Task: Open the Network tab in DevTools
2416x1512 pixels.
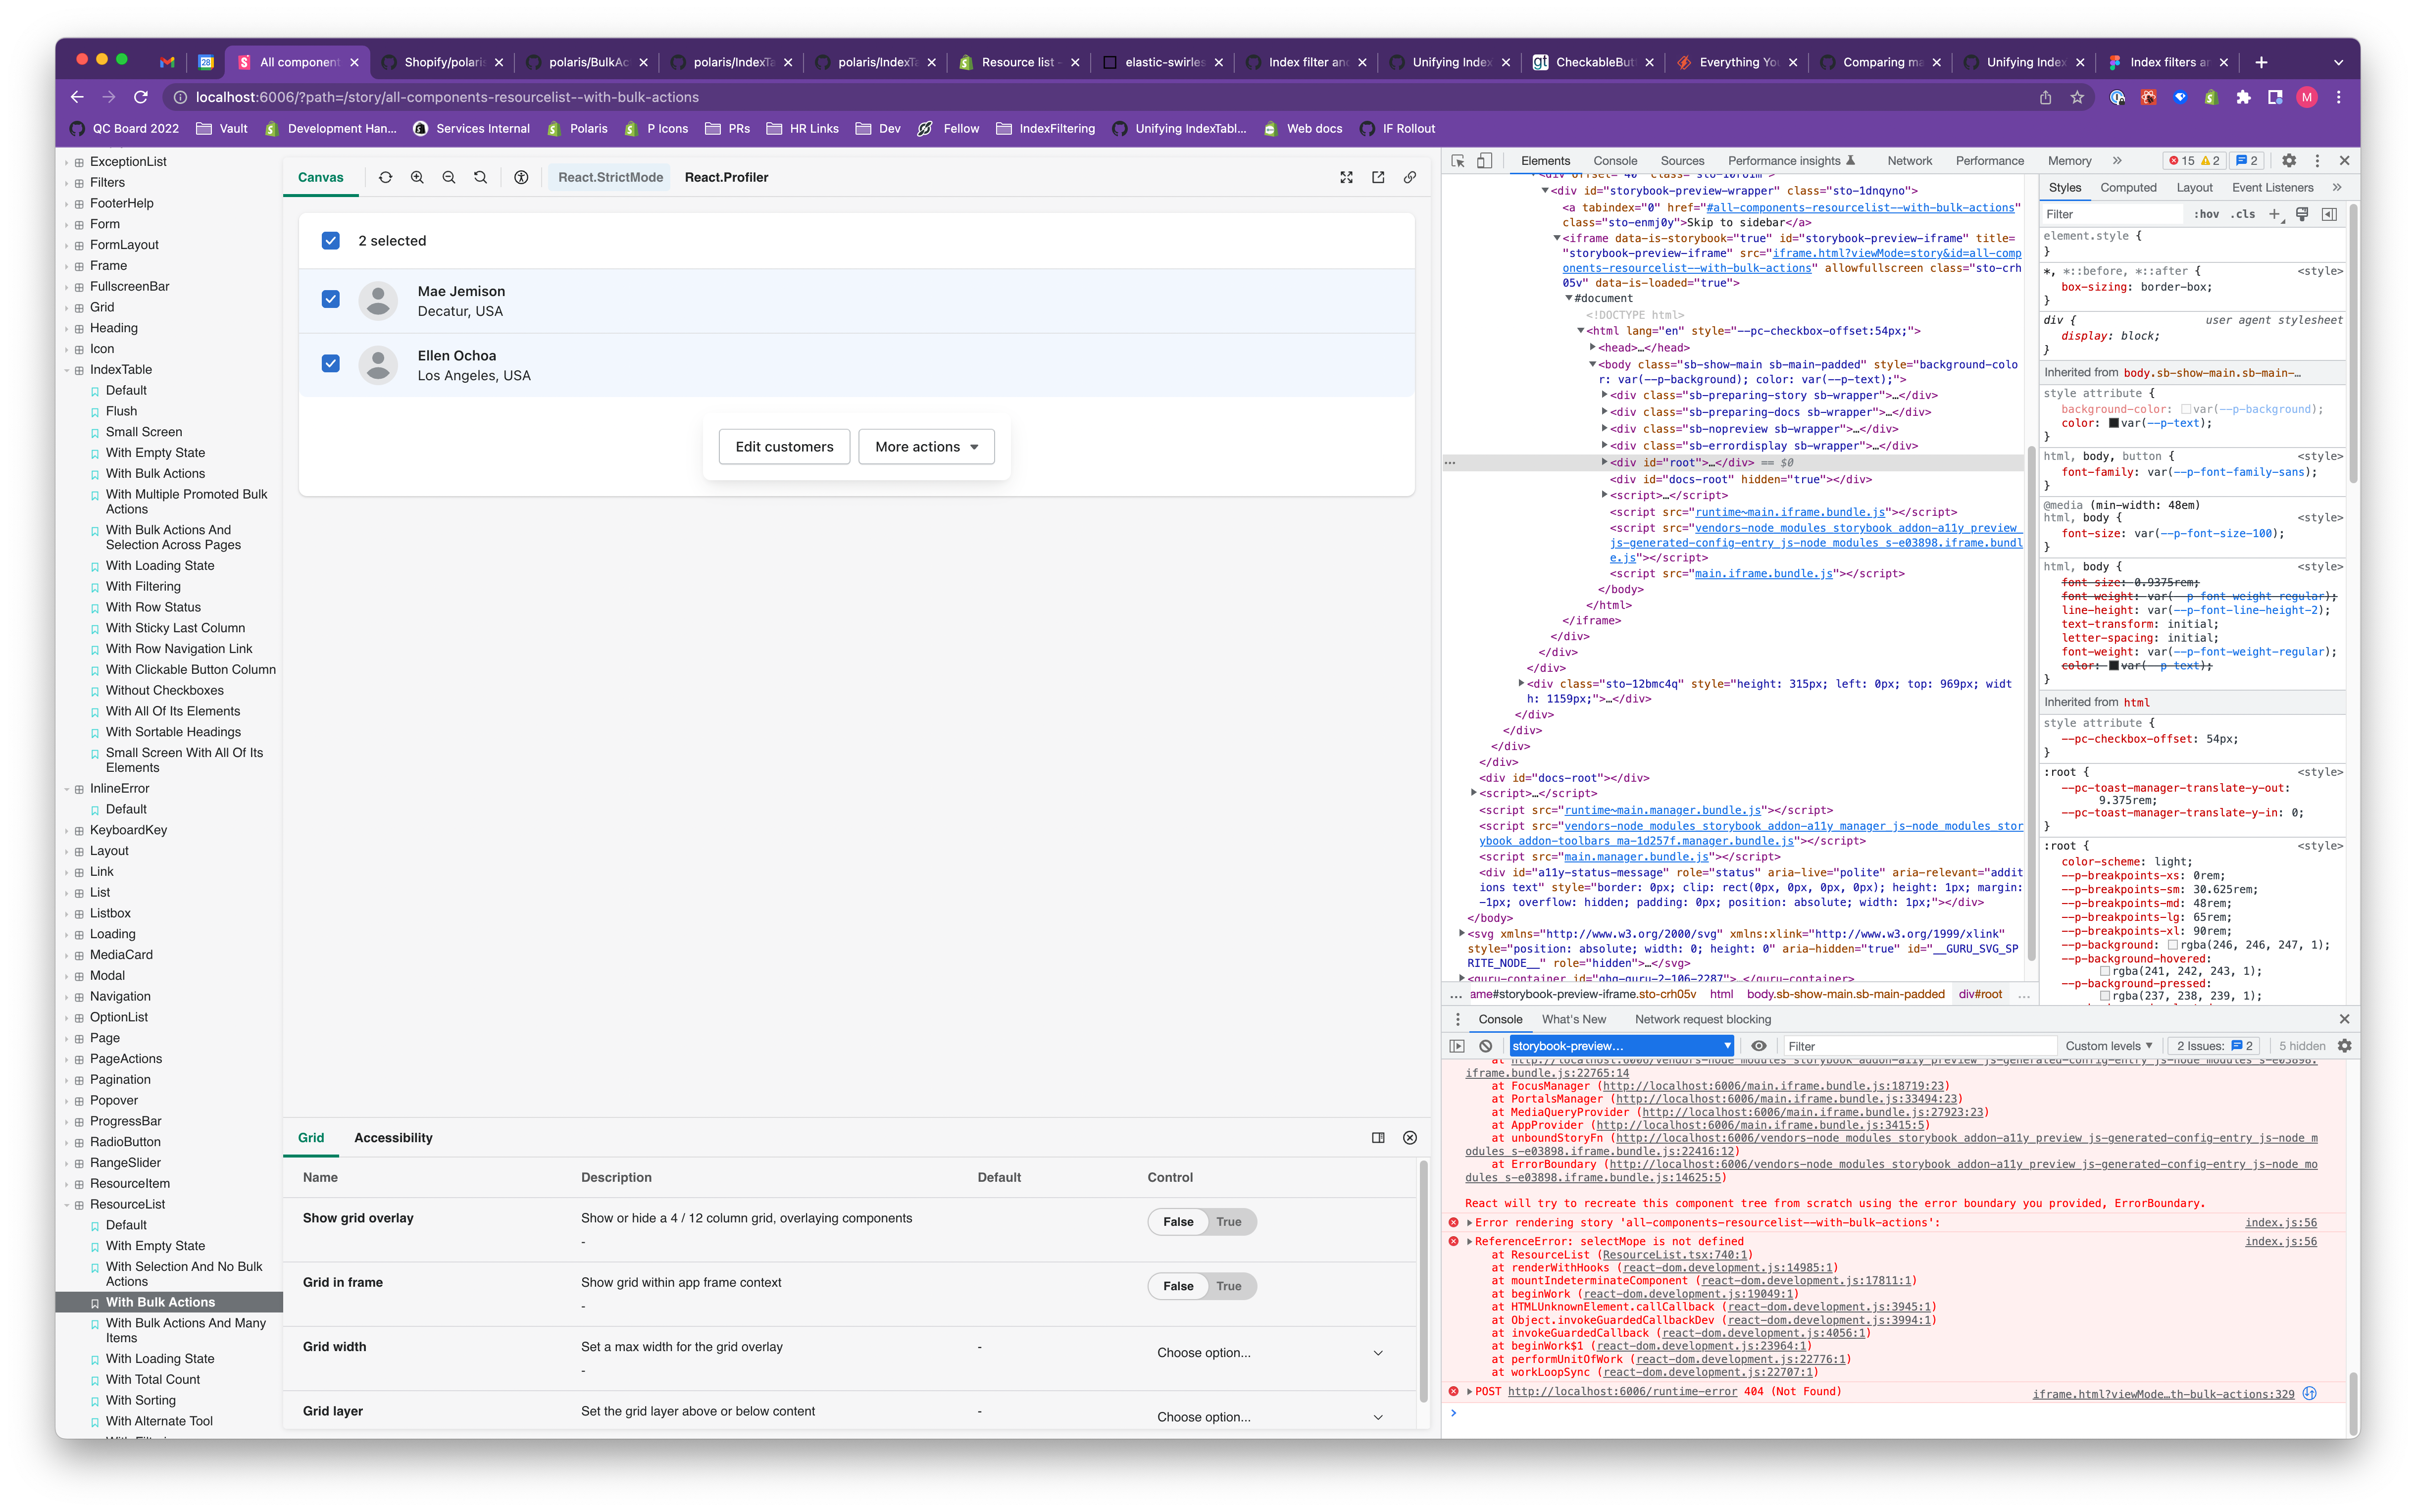Action: [1909, 161]
